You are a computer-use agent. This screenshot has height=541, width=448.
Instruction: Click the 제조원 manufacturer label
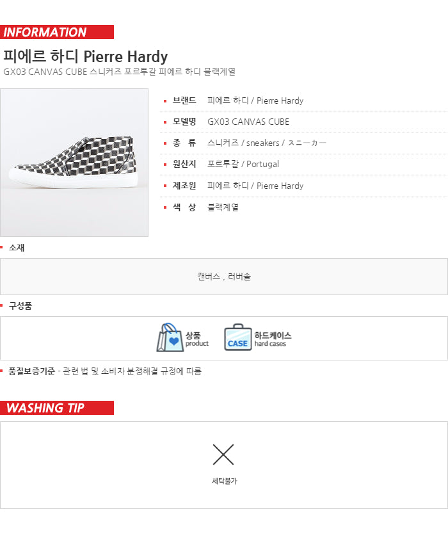[x=184, y=186]
